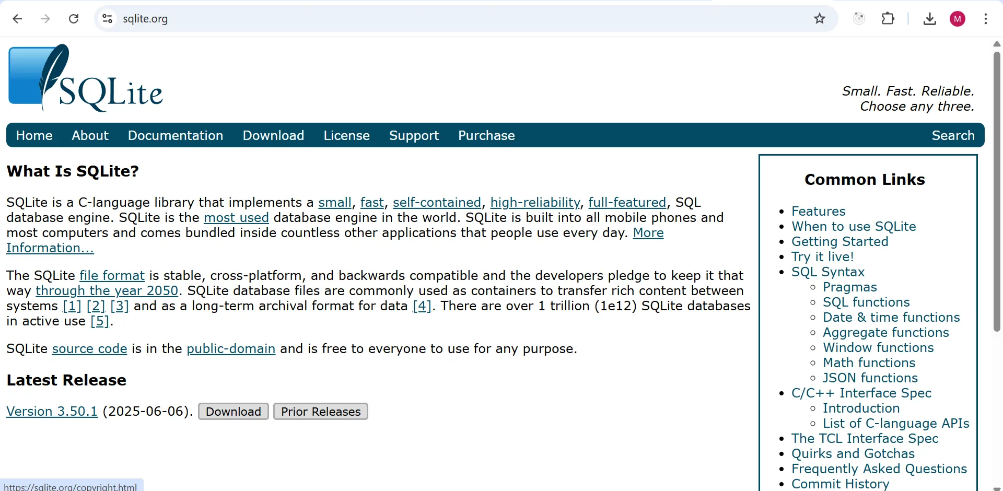
Task: Follow the 'full-featured' link
Action: [627, 202]
